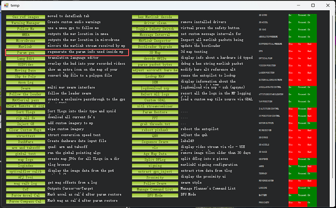The image size is (336, 208).
Task: Start the Follow Me feature
Action: tap(25, 29)
